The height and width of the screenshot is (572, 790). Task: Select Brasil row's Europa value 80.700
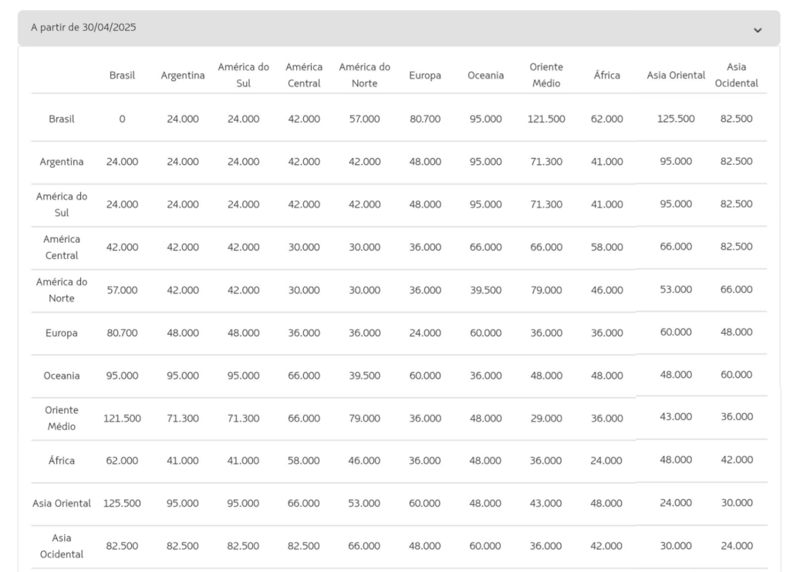pos(425,119)
